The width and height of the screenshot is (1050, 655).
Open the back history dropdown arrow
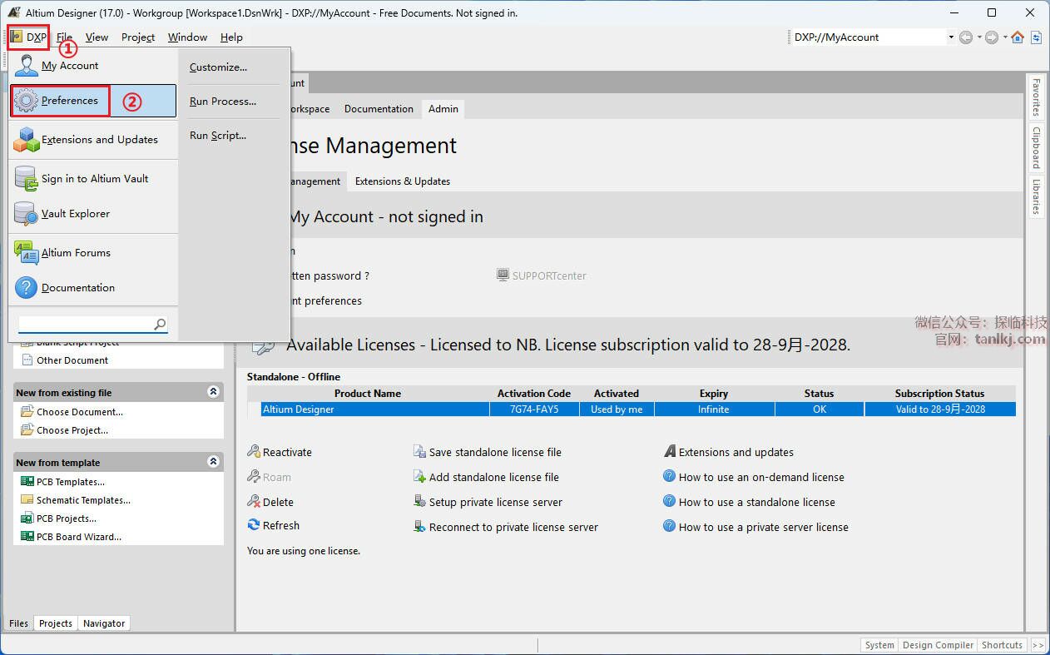coord(979,37)
